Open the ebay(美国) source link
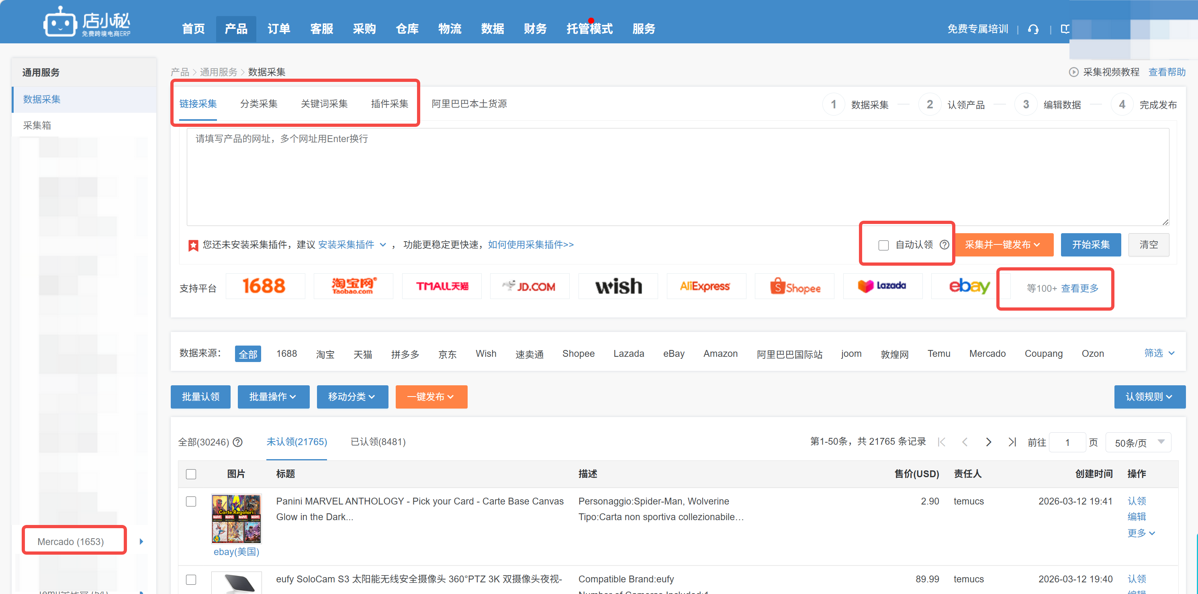Image resolution: width=1198 pixels, height=594 pixels. pyautogui.click(x=236, y=552)
